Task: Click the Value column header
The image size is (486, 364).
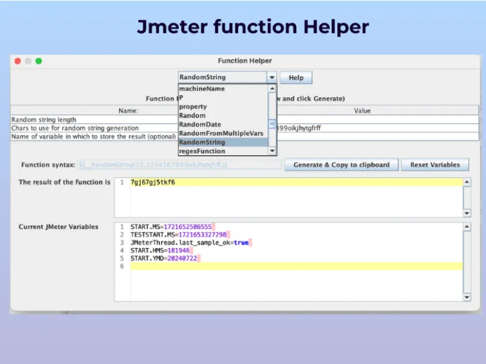Action: tap(362, 111)
